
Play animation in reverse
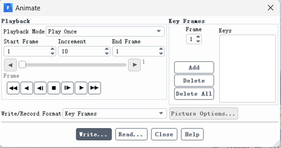pyautogui.click(x=27, y=88)
